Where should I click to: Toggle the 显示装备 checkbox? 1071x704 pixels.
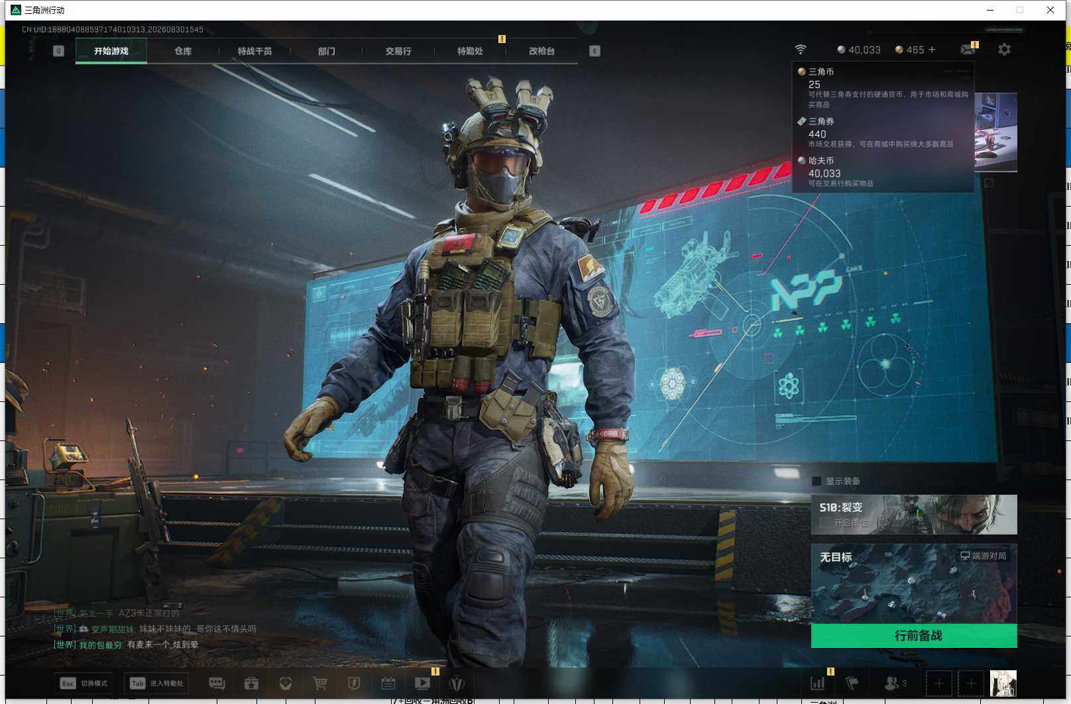(x=817, y=481)
